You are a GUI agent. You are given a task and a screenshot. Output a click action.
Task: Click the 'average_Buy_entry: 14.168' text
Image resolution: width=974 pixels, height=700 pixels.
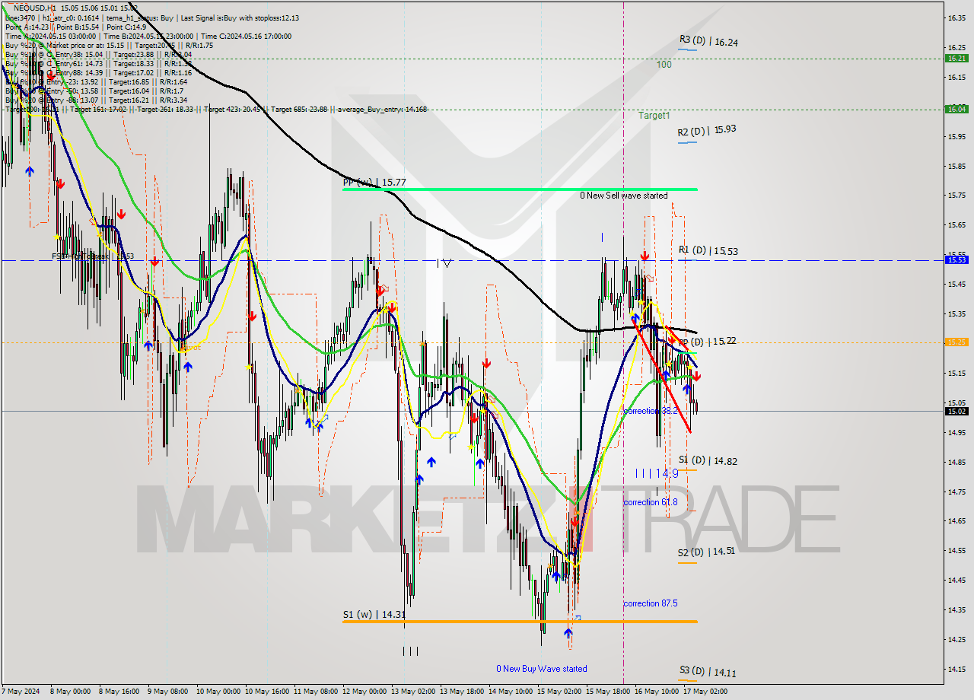pyautogui.click(x=383, y=110)
